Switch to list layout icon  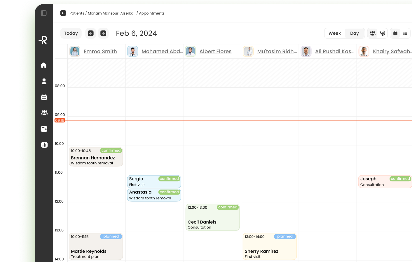(405, 34)
